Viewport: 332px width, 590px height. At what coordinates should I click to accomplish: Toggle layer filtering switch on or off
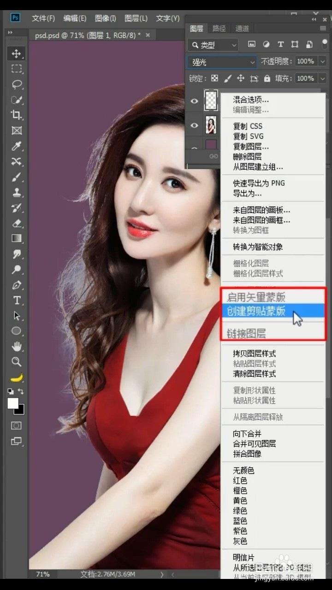click(325, 43)
